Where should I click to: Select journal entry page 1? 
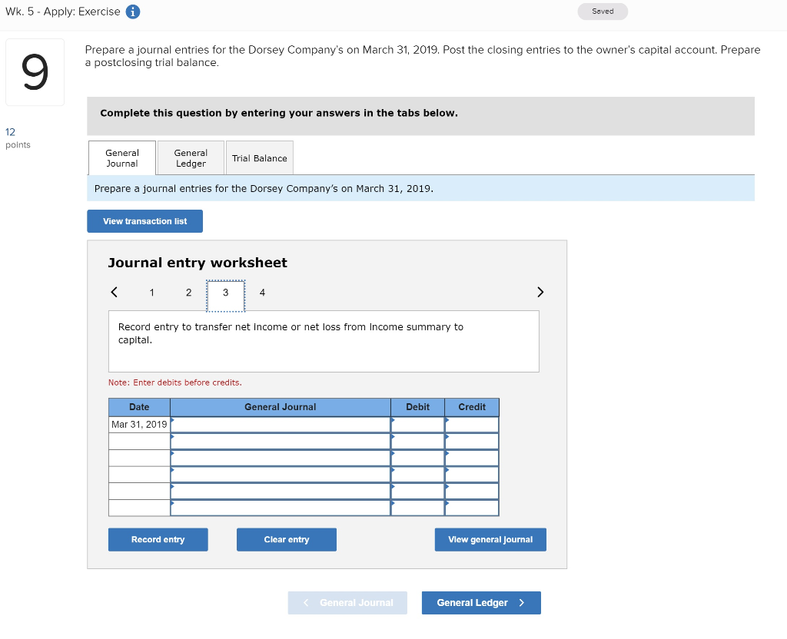pos(151,293)
